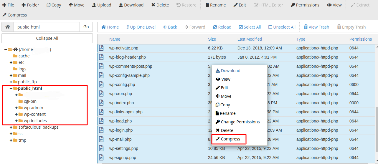This screenshot has width=378, height=164.
Task: Open the Upload tool
Action: [102, 5]
